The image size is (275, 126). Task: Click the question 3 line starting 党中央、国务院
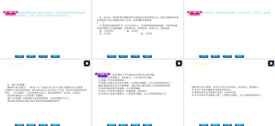coord(139,17)
